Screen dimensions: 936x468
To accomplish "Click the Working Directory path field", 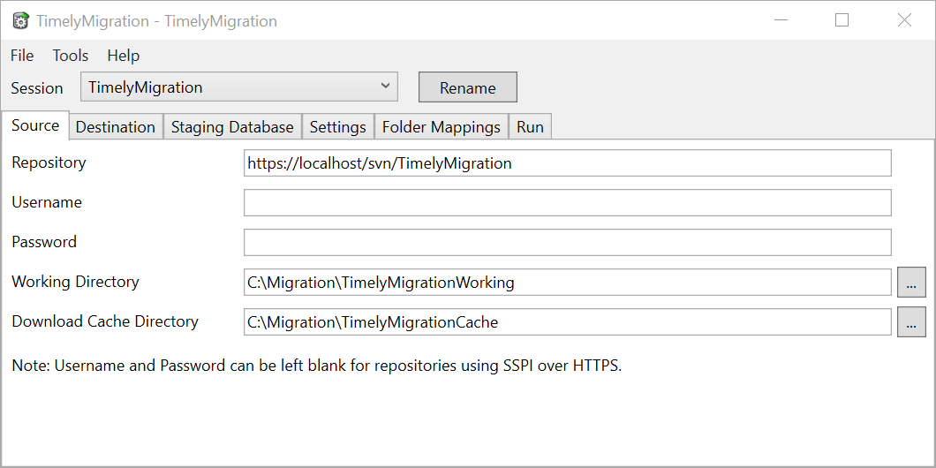I will pos(567,282).
